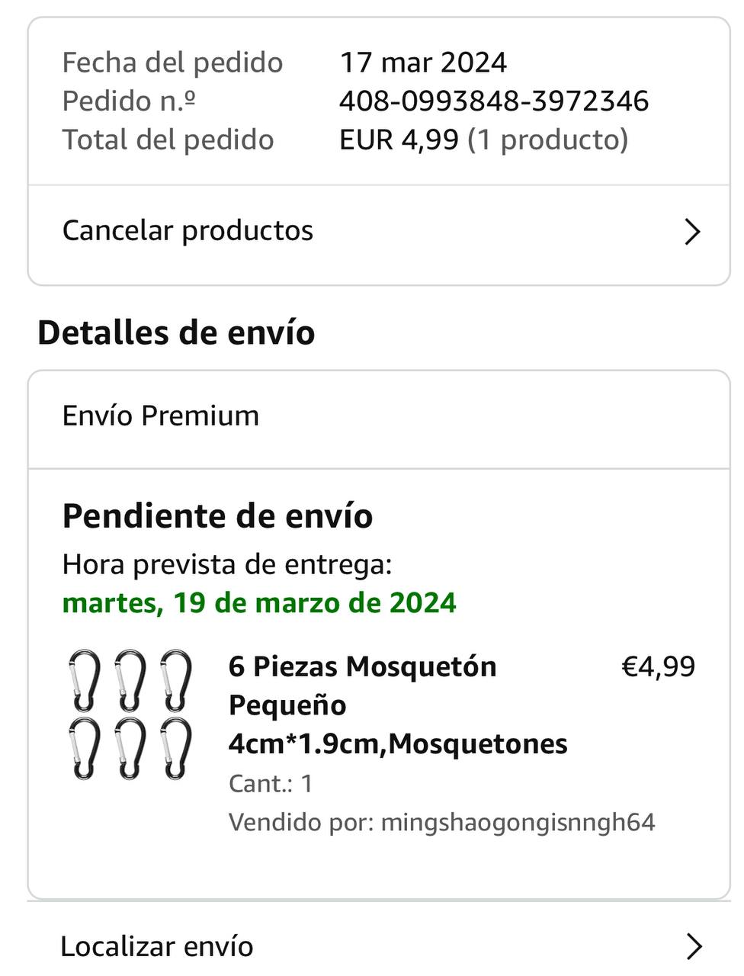Click the Envío Premium shipping label
This screenshot has height=976, width=744.
(161, 416)
